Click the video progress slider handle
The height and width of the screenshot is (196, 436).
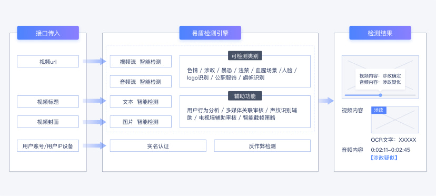tap(380, 95)
